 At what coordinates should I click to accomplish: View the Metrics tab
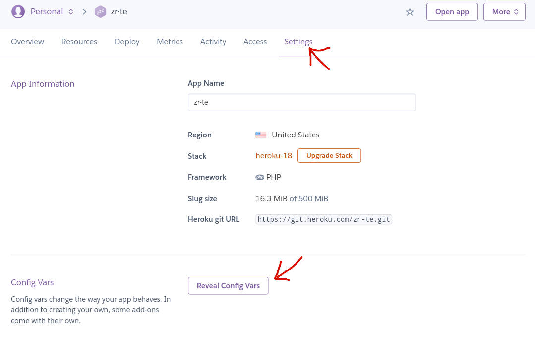tap(170, 42)
